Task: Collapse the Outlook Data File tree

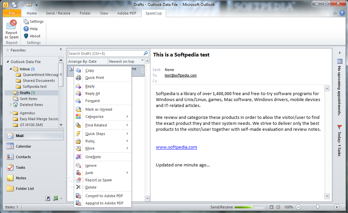Action: (x=8, y=62)
